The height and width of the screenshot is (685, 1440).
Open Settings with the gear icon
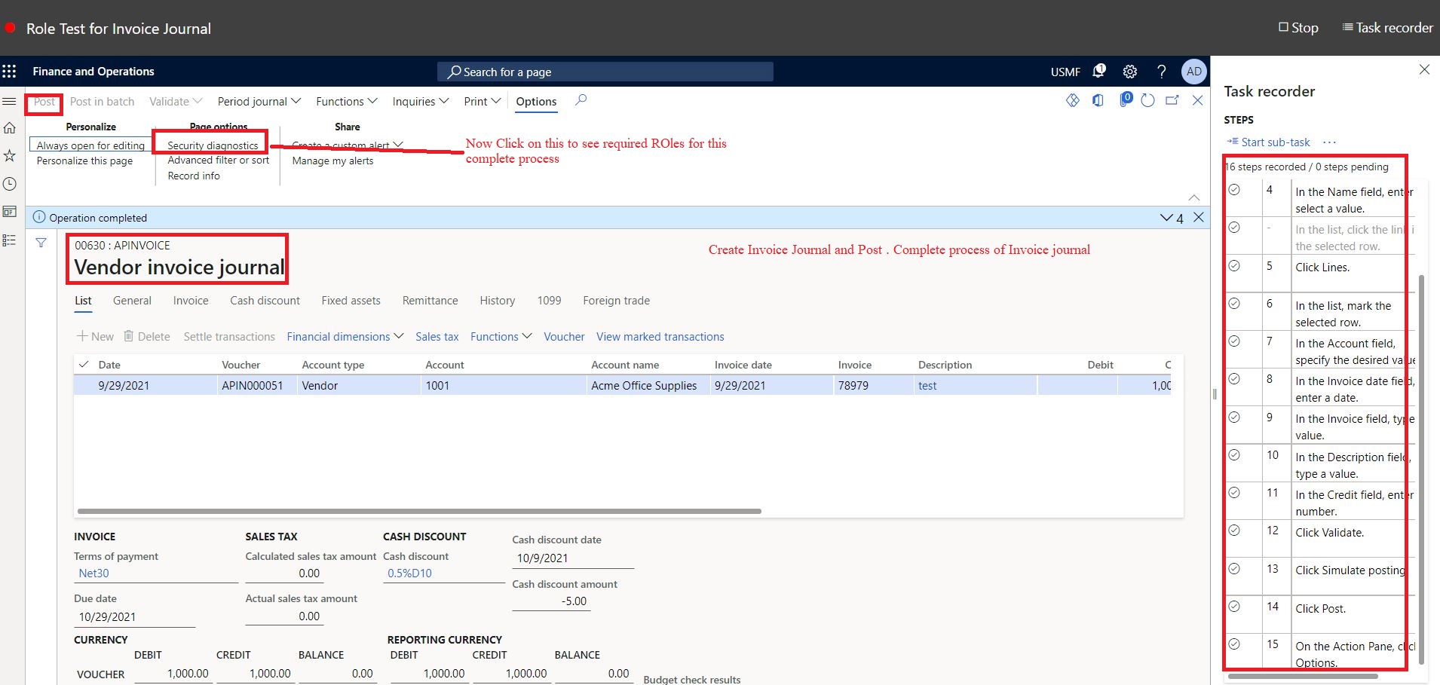1130,71
